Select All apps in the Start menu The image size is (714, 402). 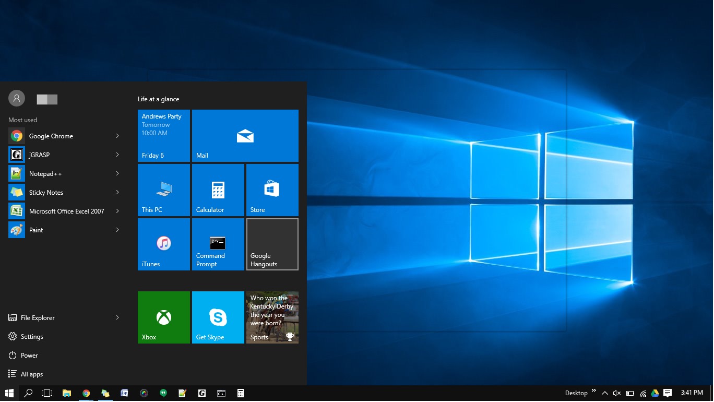click(x=31, y=374)
